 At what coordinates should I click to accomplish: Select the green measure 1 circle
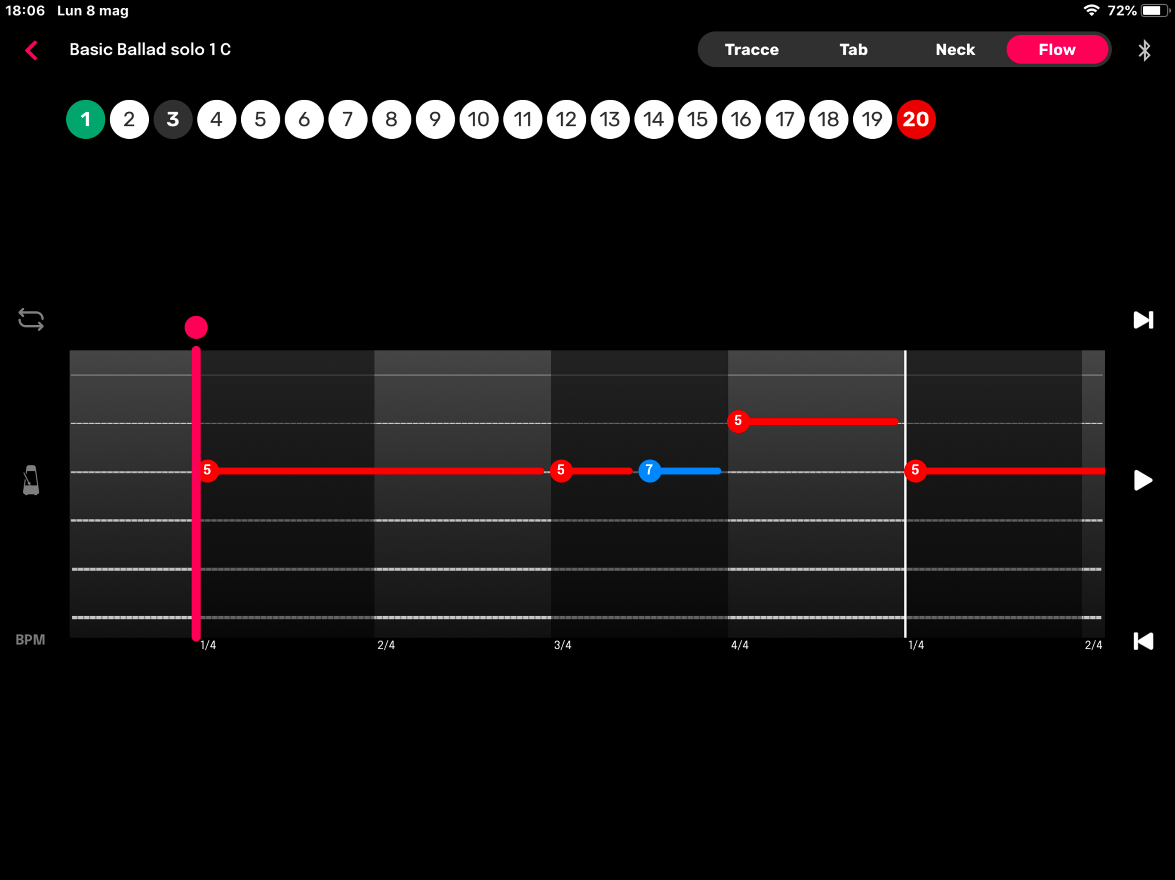[x=86, y=119]
